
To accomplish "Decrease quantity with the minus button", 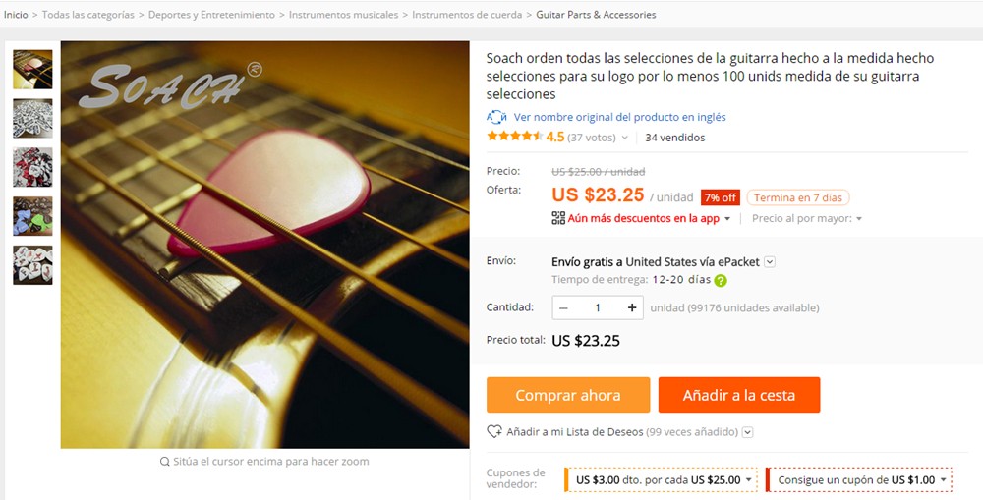I will click(563, 308).
